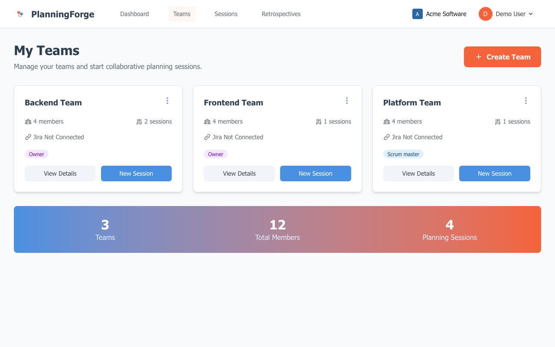The height and width of the screenshot is (347, 555).
Task: Click the PlanningForge logo icon
Action: pos(20,13)
